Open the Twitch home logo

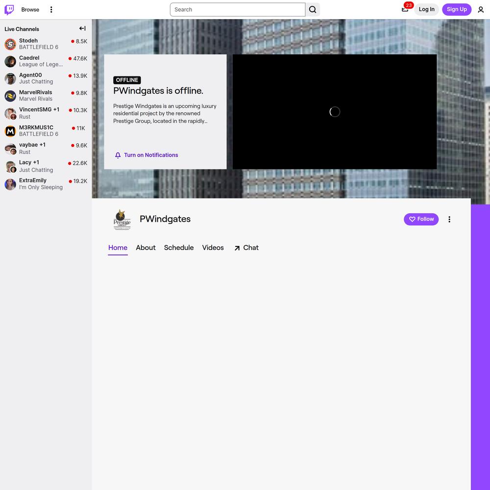(x=9, y=10)
